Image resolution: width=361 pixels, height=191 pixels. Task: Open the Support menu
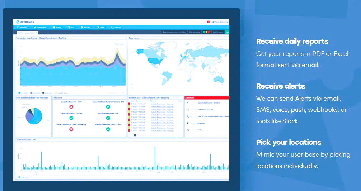pyautogui.click(x=116, y=27)
